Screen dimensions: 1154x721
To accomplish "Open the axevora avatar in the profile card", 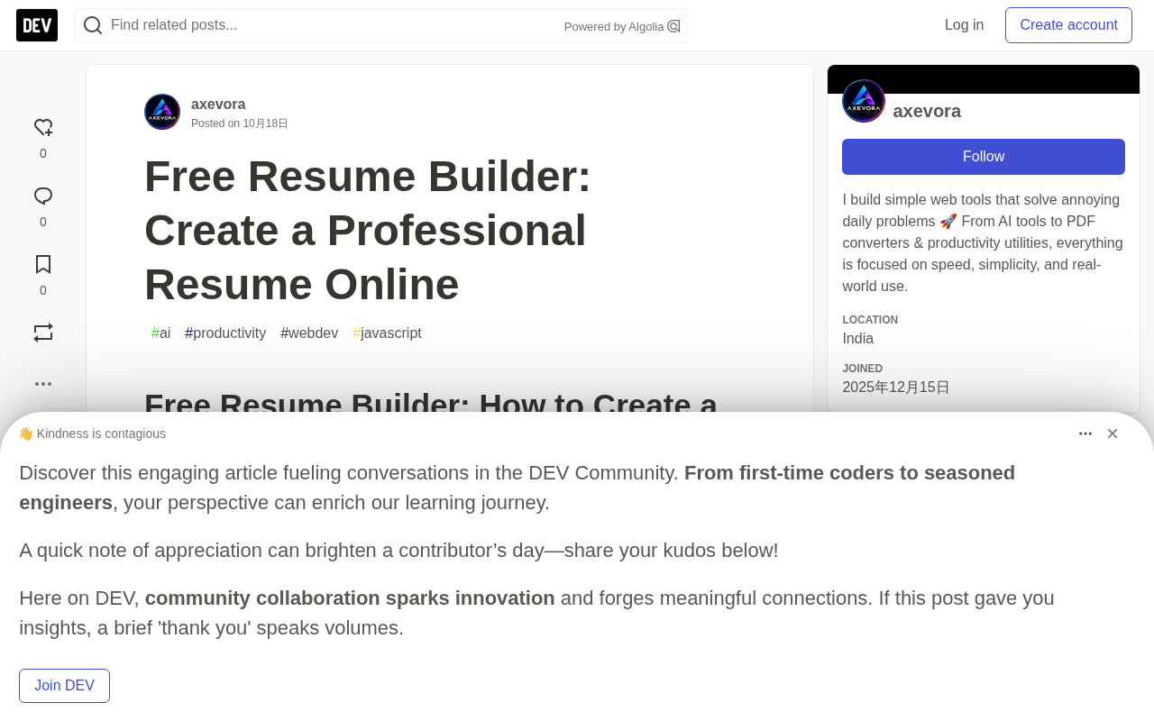I will [x=864, y=101].
